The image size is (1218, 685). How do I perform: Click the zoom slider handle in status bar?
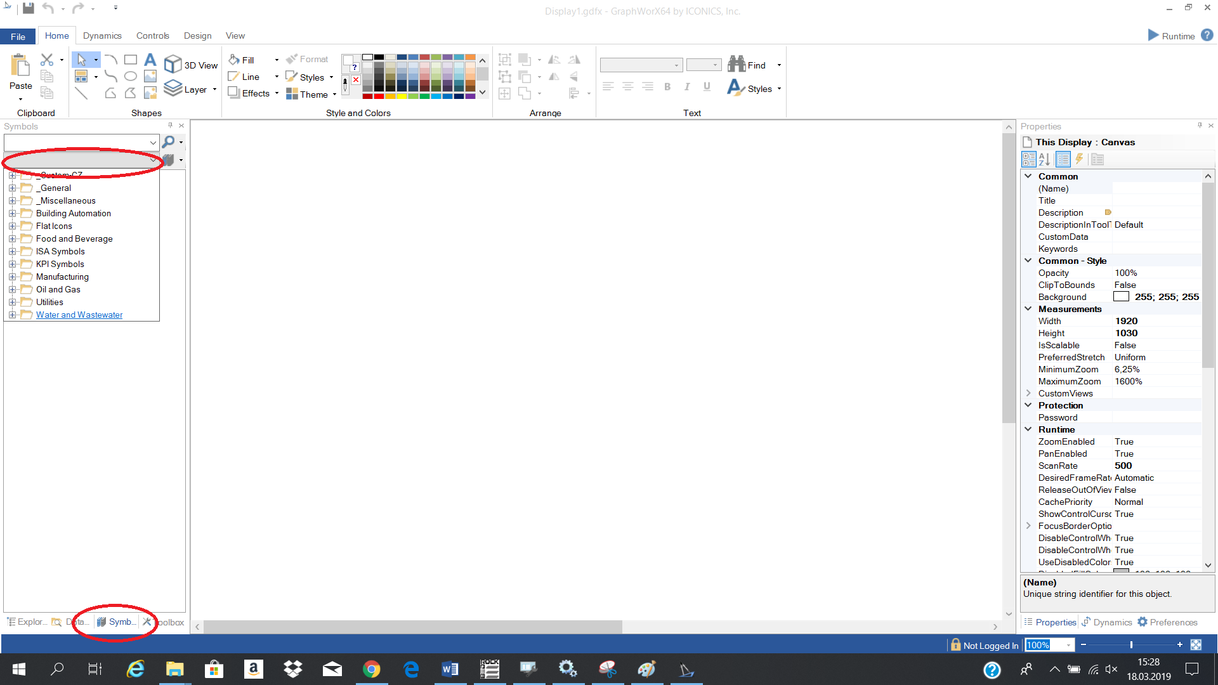1131,645
